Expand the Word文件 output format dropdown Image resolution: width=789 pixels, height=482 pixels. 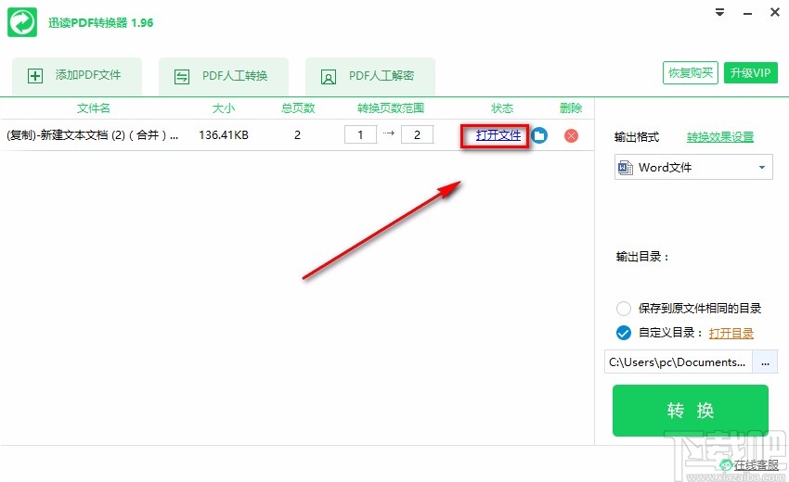693,167
